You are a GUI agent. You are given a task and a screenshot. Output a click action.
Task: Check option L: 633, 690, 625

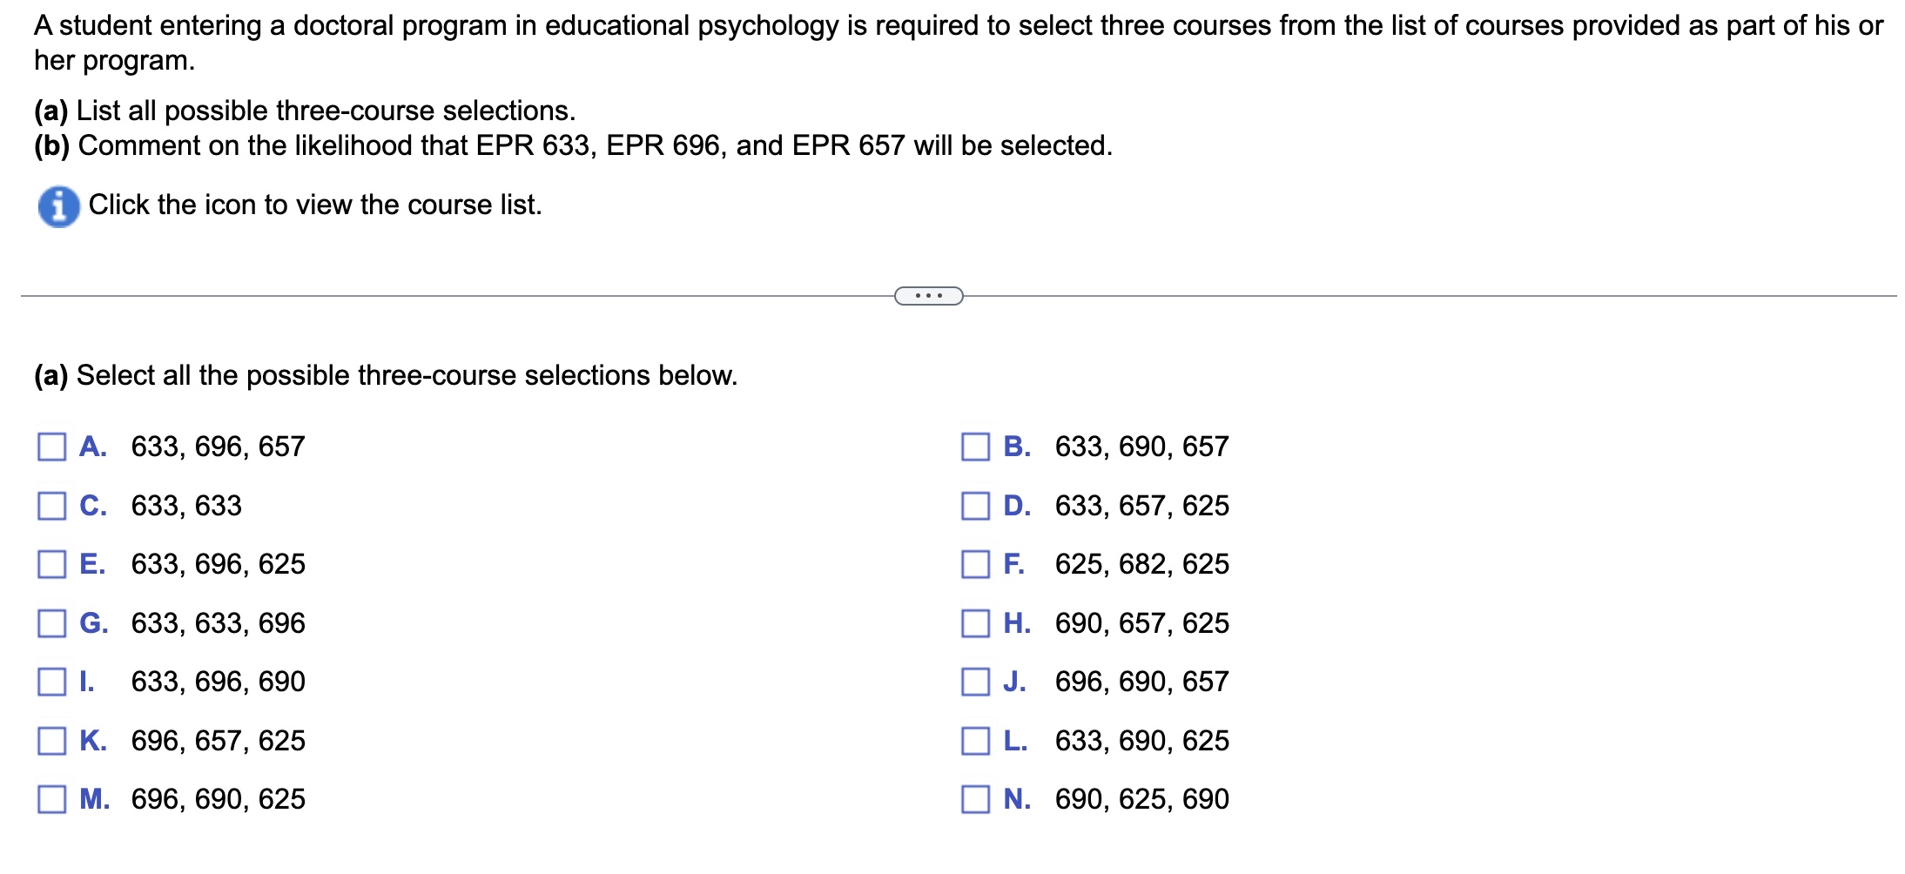(975, 741)
